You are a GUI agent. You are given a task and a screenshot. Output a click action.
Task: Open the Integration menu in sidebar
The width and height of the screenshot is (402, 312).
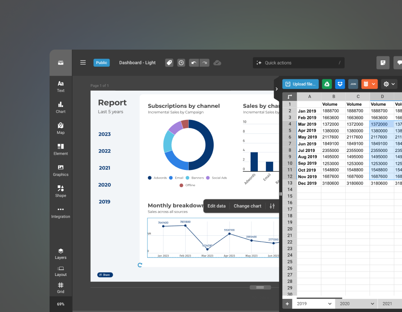60,213
